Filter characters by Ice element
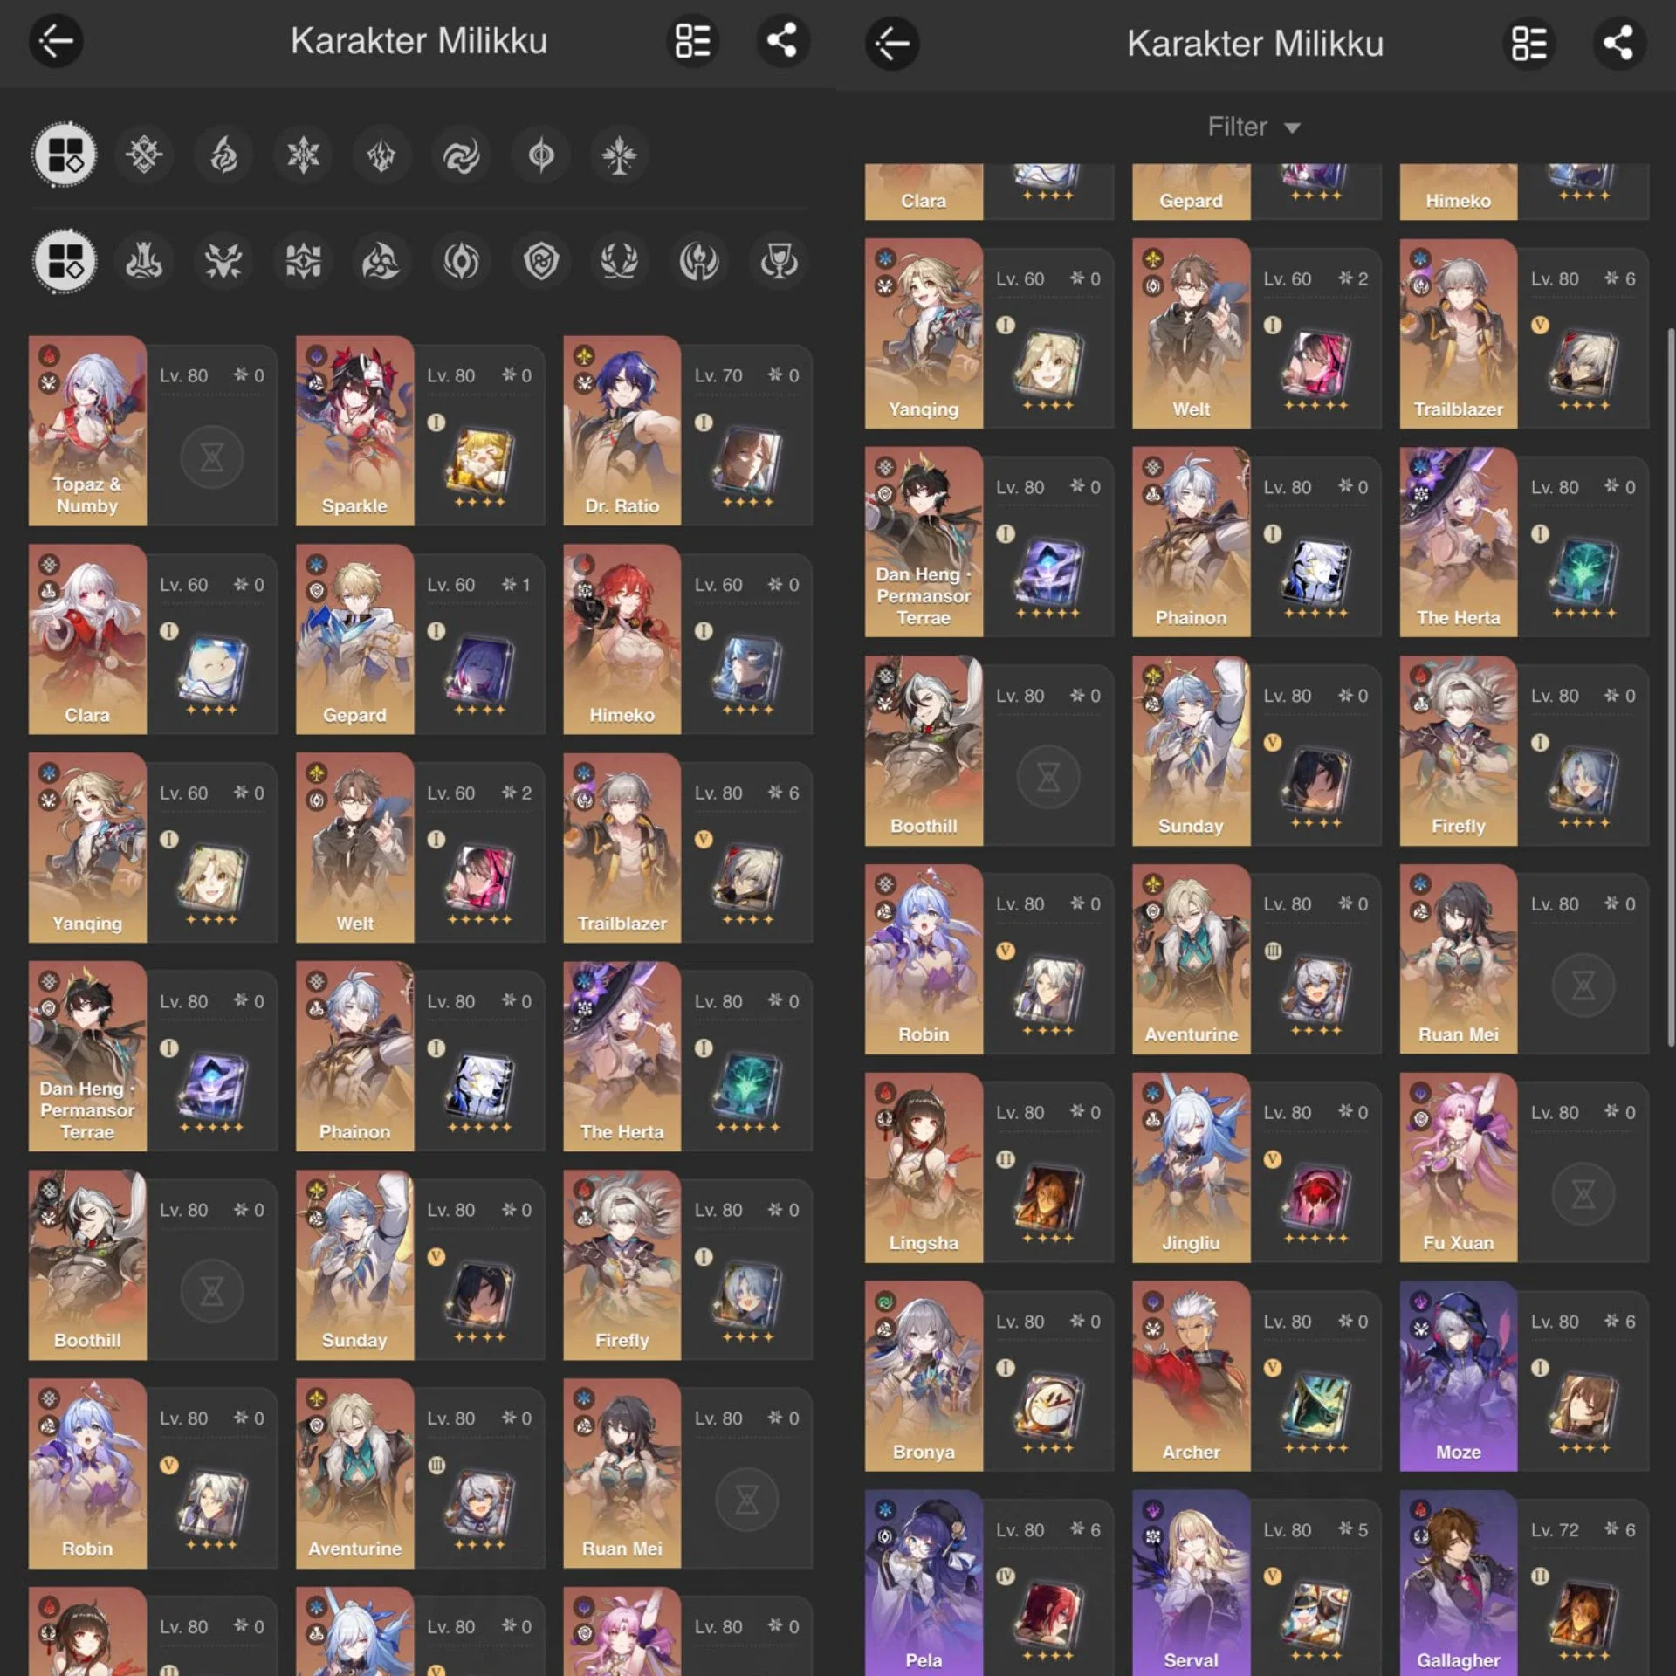This screenshot has width=1676, height=1676. 303,155
